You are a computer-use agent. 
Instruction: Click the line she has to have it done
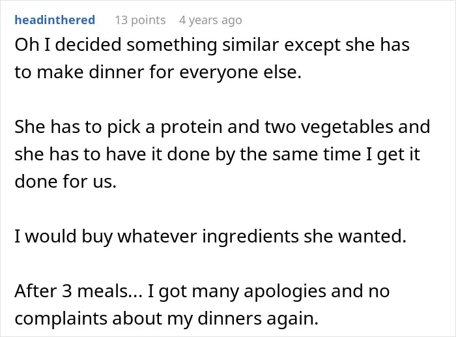pyautogui.click(x=217, y=154)
